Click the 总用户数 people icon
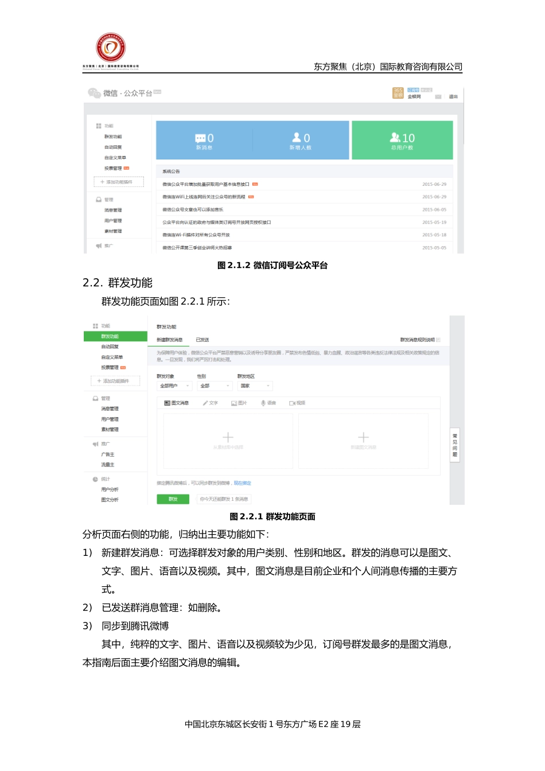The image size is (545, 771). (x=395, y=138)
